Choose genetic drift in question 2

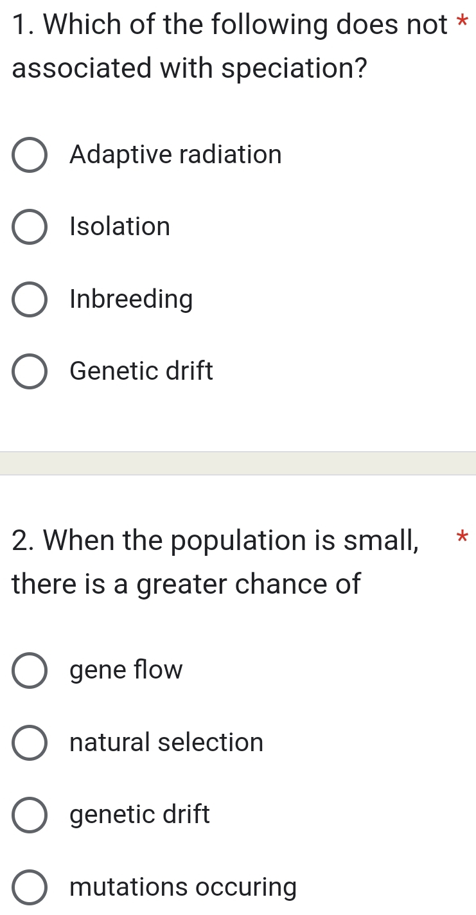point(28,815)
